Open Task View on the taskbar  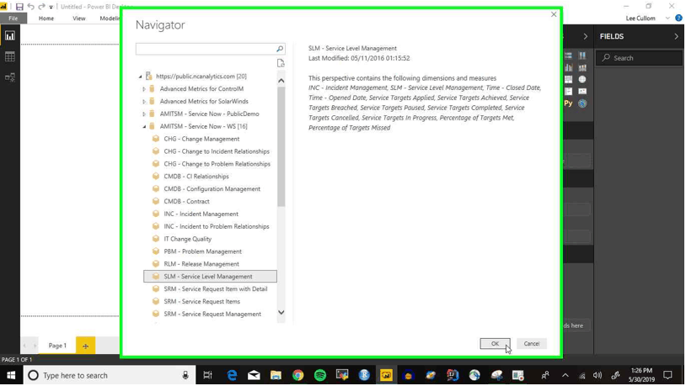click(x=208, y=376)
